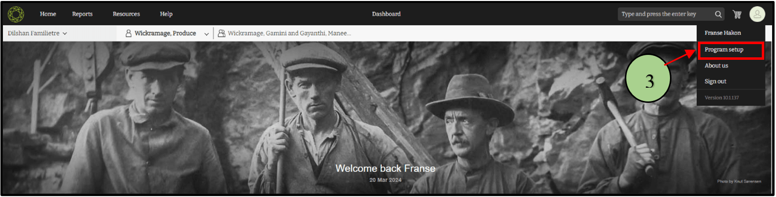Click the Photo by Knut Sørensen credit

pos(739,181)
